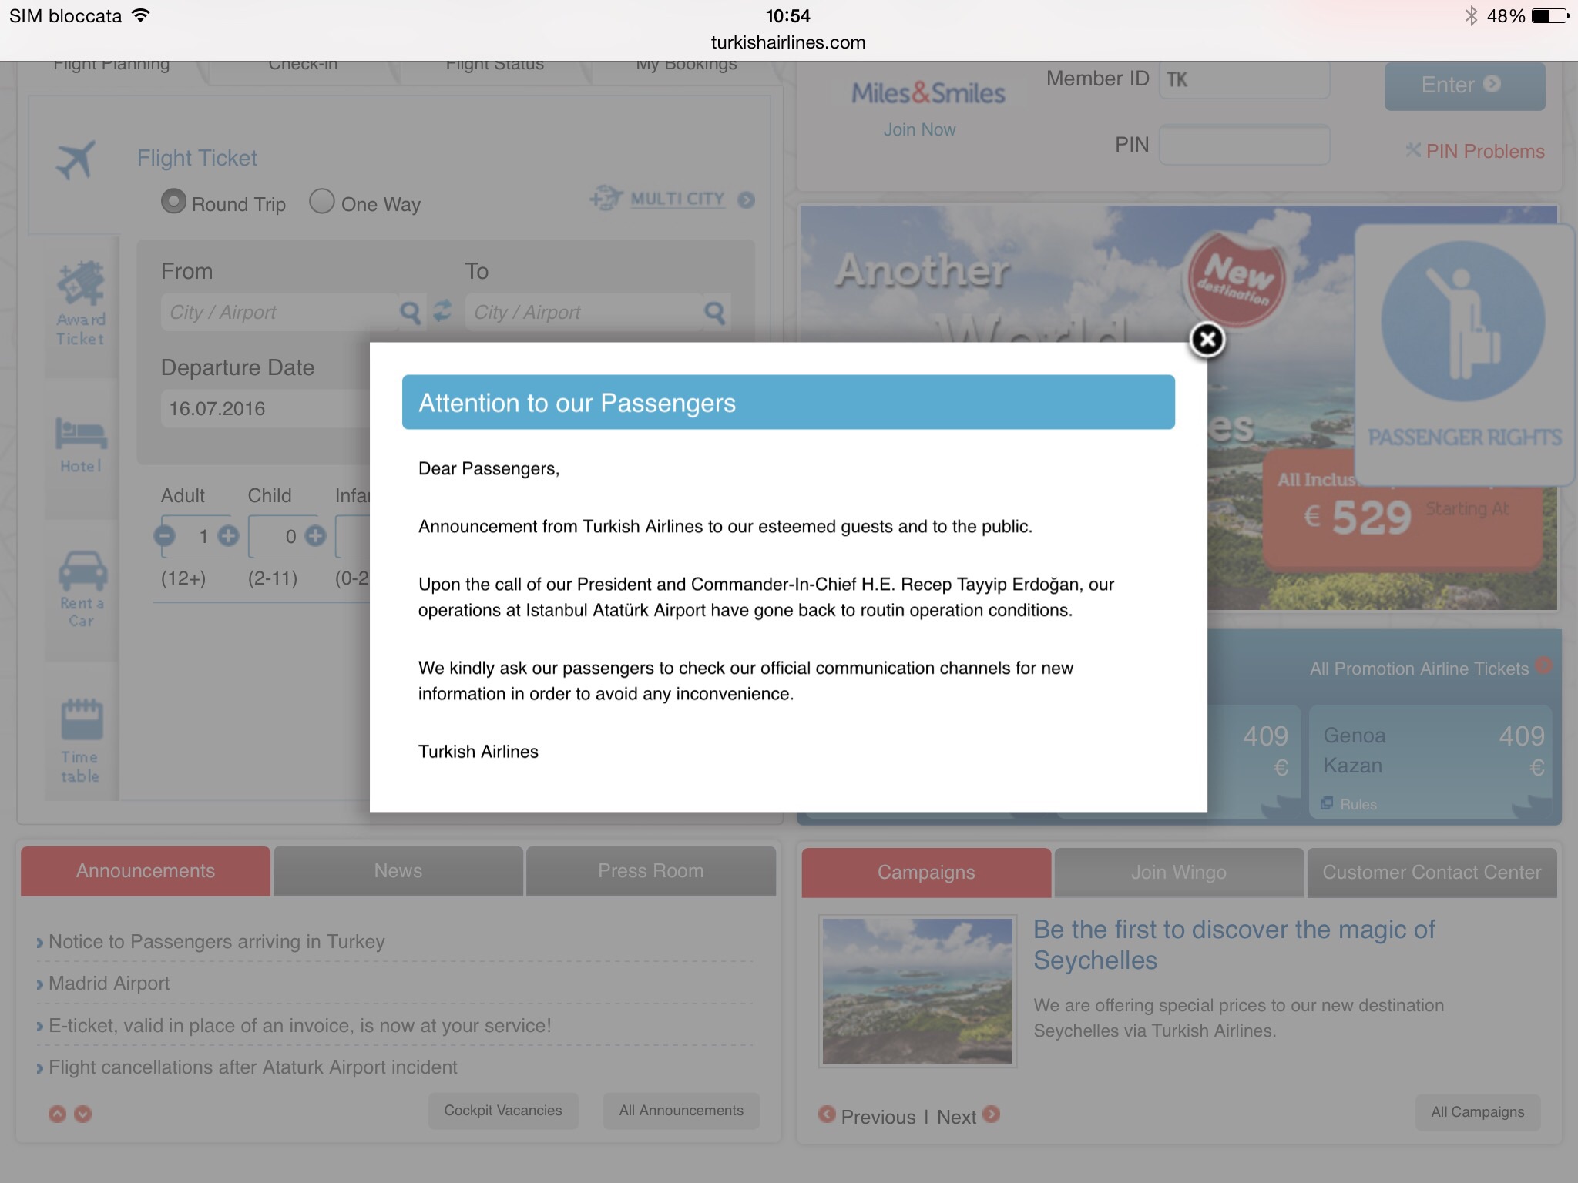Tap the Bluetooth icon in status bar
This screenshot has height=1183, width=1578.
[x=1472, y=15]
